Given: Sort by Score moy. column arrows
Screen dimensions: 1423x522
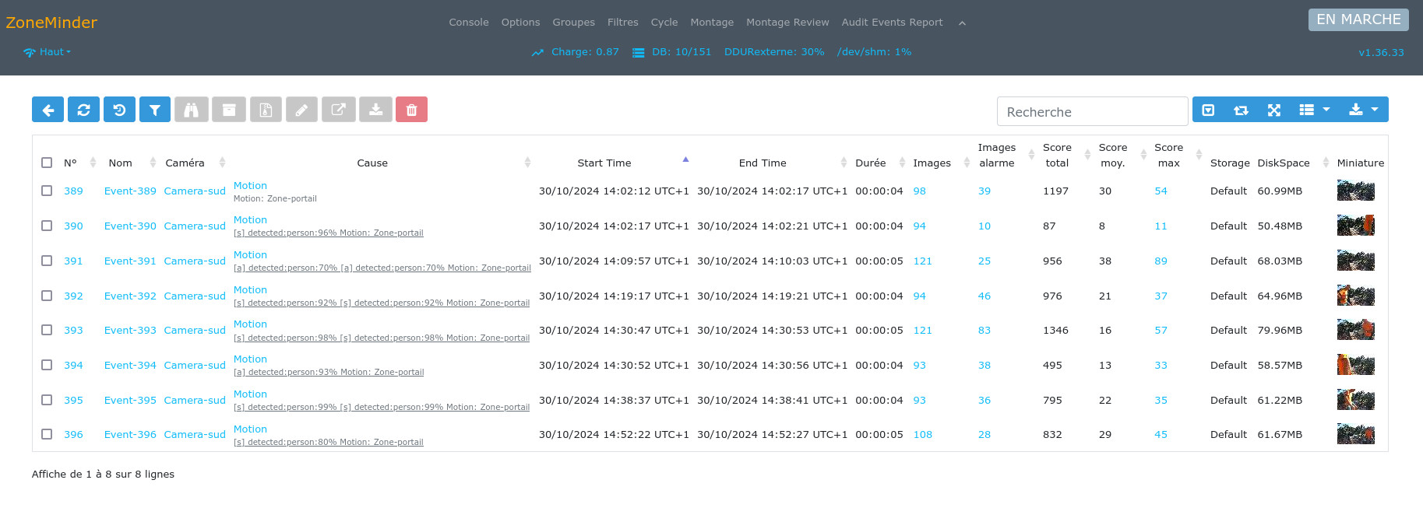Looking at the screenshot, I should tap(1143, 155).
